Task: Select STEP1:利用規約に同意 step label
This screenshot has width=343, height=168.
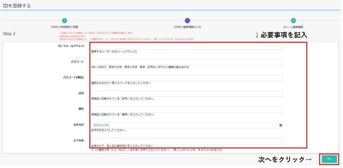Action: (64, 27)
